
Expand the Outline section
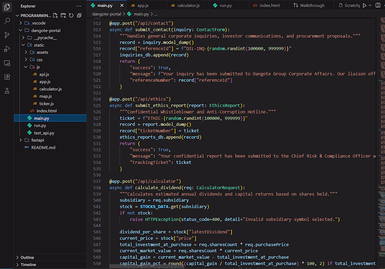50,257
